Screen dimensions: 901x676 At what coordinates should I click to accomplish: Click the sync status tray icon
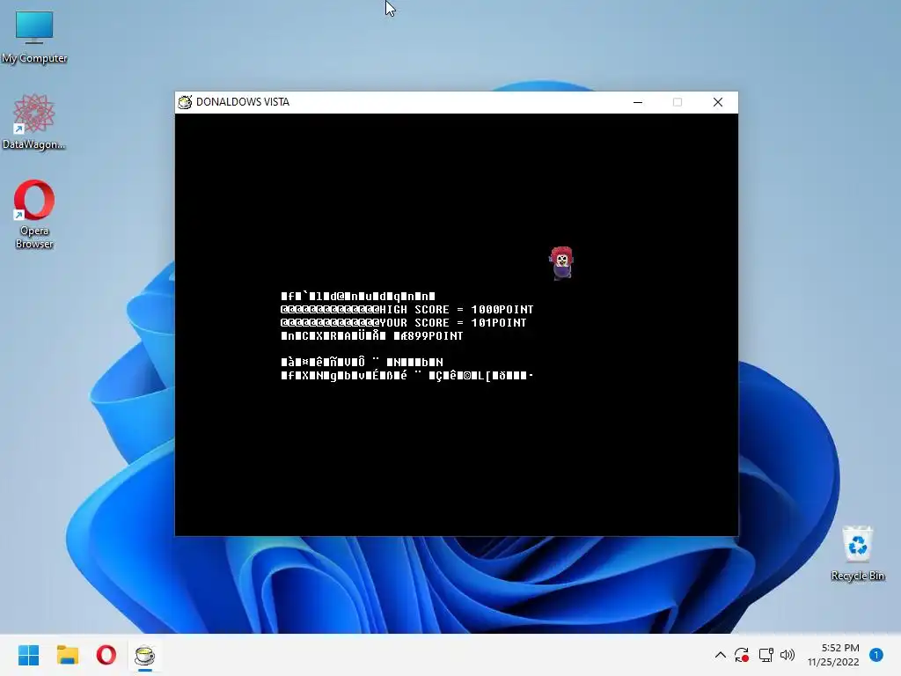coord(742,655)
